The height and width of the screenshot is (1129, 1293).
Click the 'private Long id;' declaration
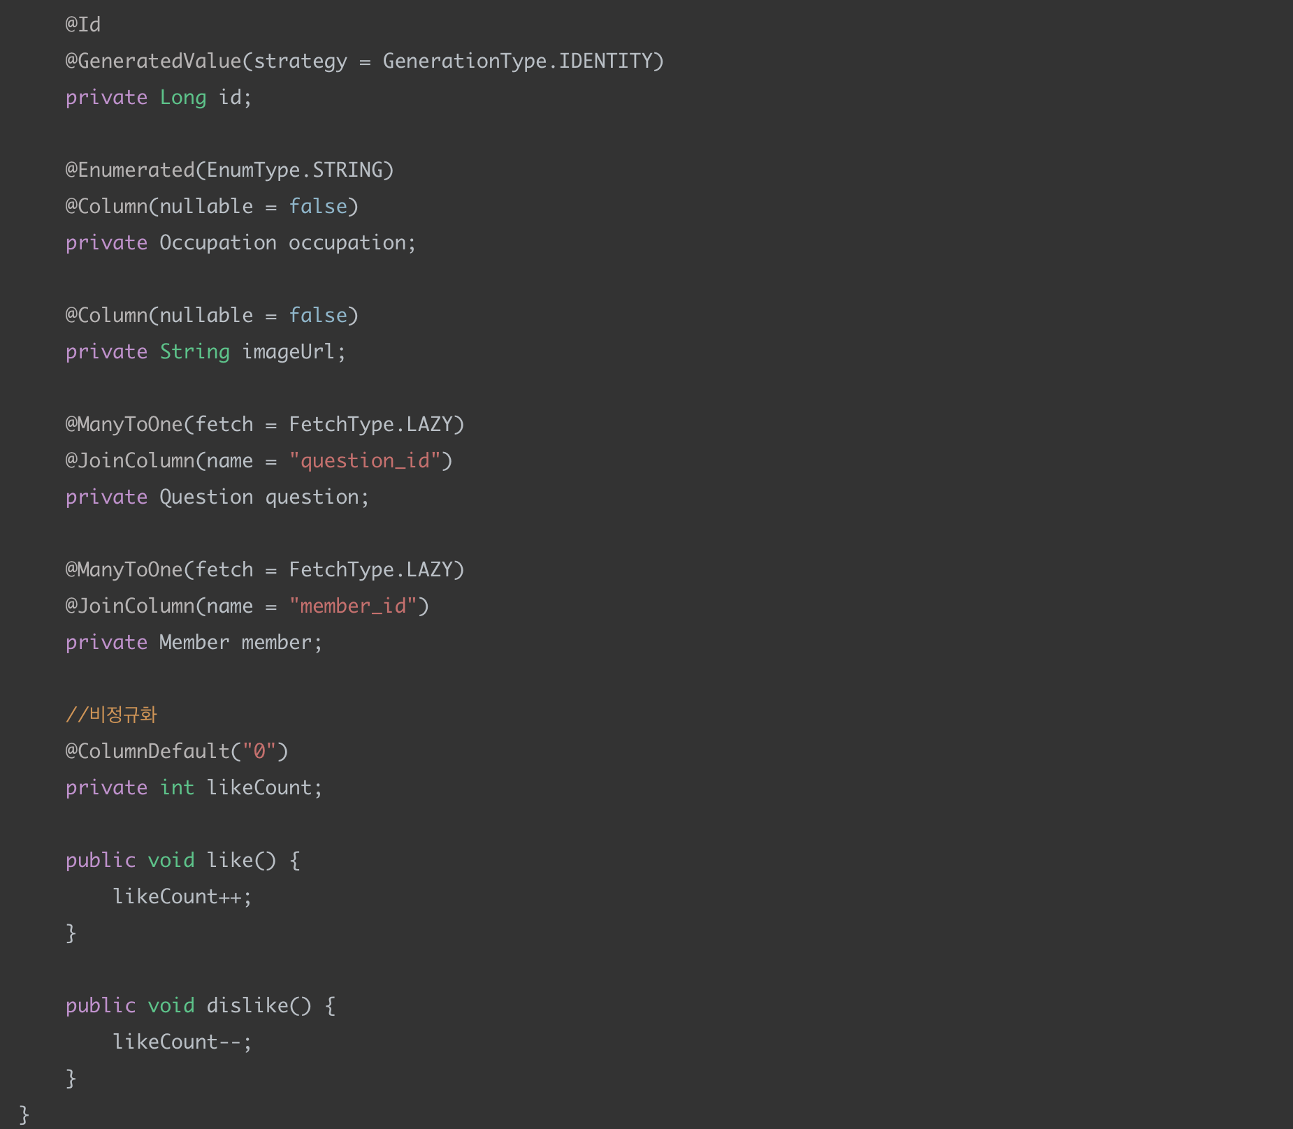159,97
